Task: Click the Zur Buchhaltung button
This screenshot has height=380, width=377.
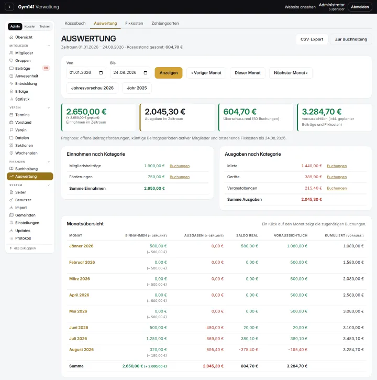Action: pos(351,39)
